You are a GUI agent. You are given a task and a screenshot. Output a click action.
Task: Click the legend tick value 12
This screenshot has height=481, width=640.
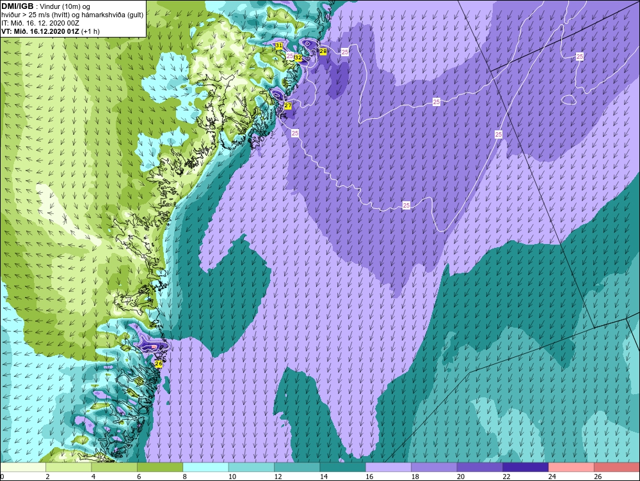pos(278,477)
